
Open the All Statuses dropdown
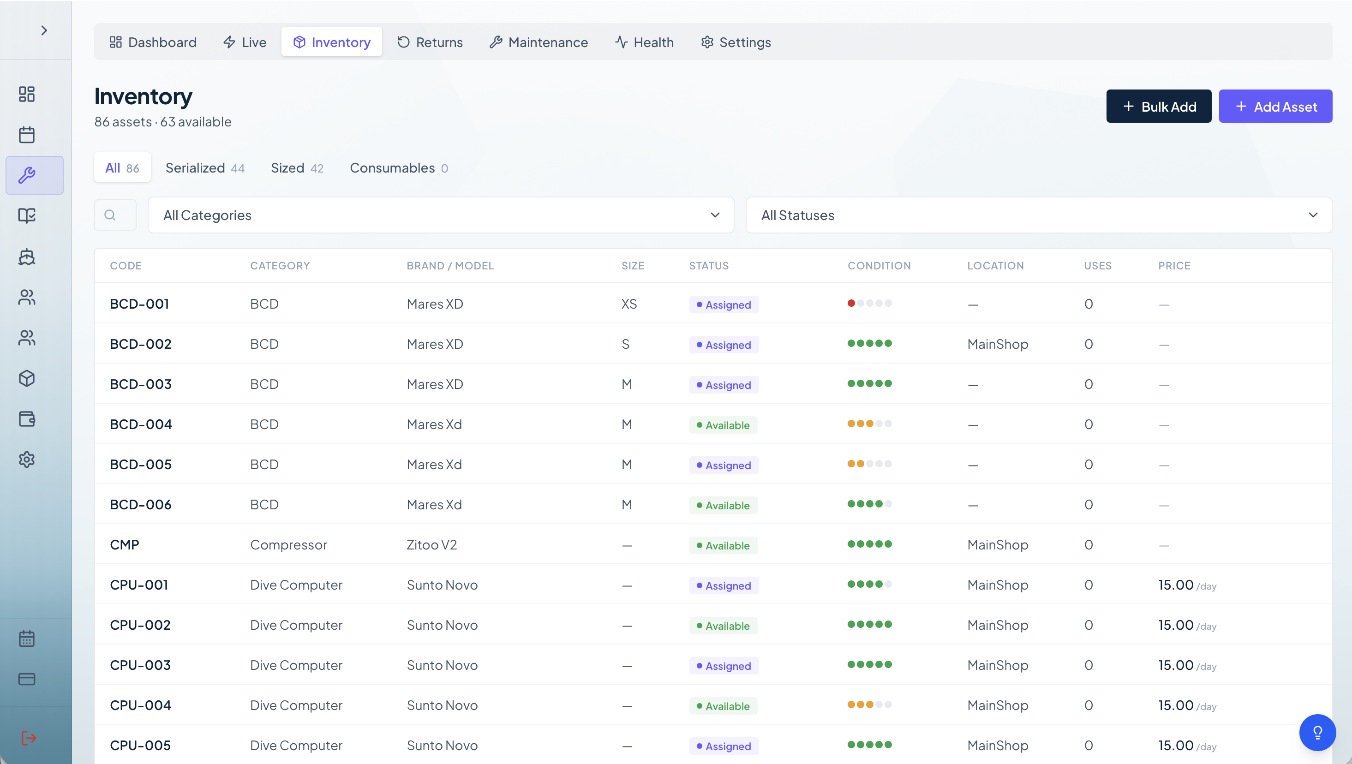pos(1039,215)
